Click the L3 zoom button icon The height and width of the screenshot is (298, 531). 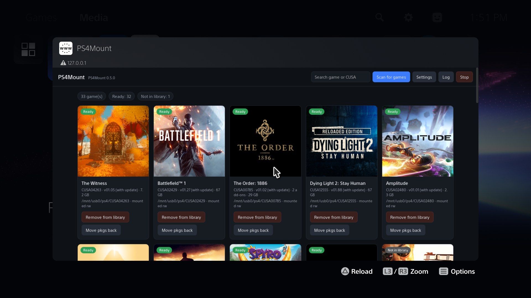click(387, 271)
